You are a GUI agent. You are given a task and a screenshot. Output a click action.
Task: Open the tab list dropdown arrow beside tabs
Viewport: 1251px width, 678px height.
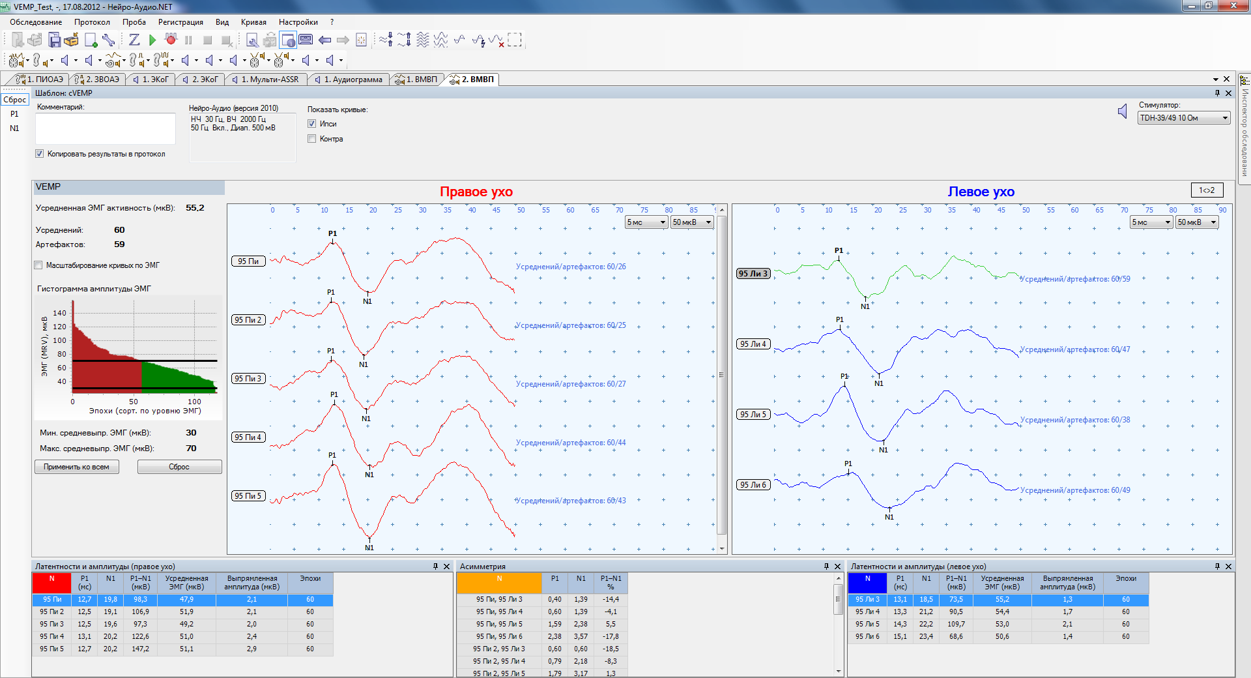pos(1216,80)
